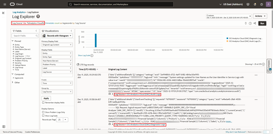Open the Records with Histogram dropdown
This screenshot has height=134, width=273.
pos(58,36)
